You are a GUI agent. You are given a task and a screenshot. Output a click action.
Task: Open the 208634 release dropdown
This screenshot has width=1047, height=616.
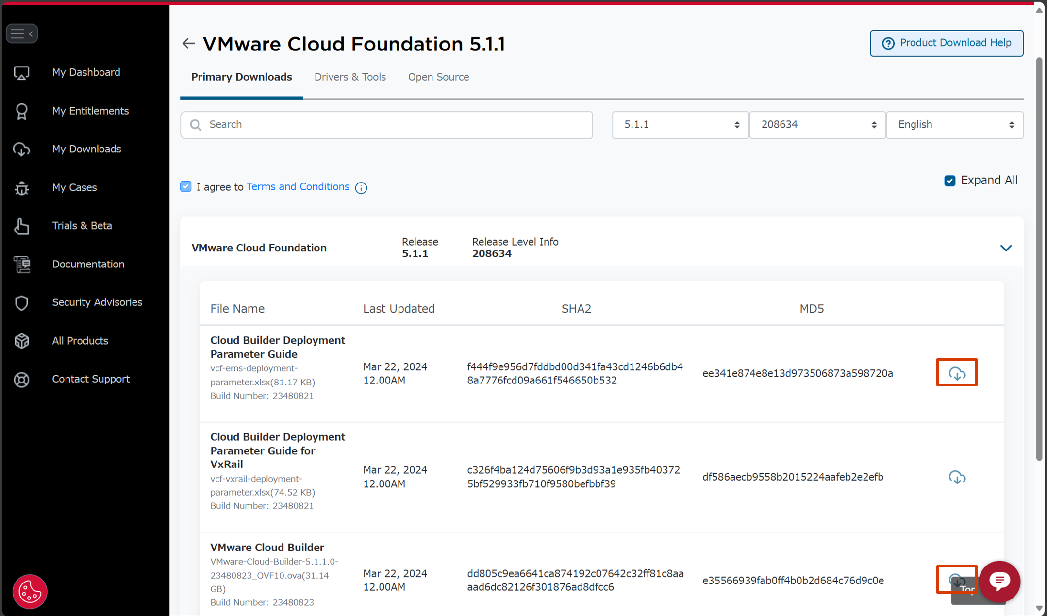(817, 125)
